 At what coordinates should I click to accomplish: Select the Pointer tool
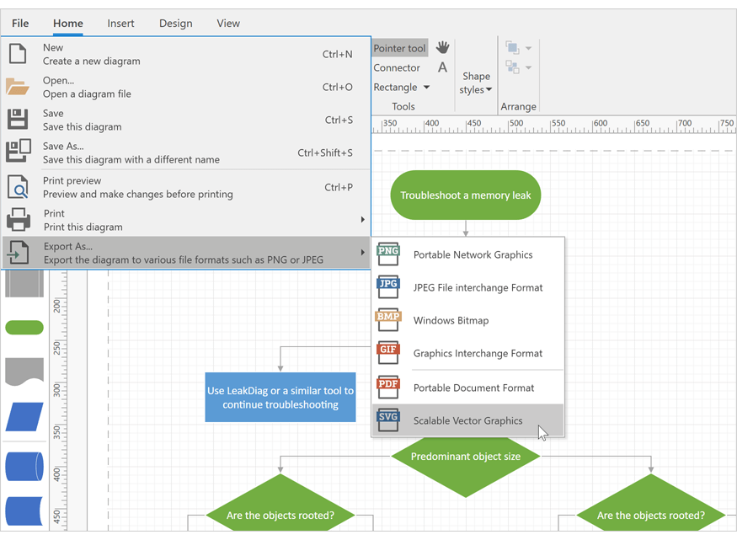coord(399,48)
